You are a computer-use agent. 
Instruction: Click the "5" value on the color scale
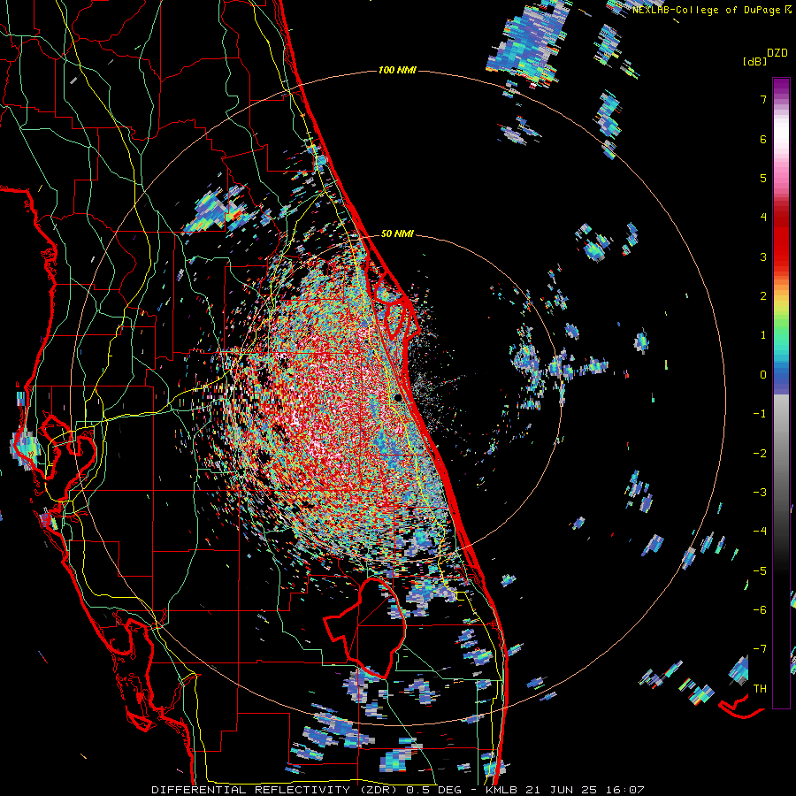(763, 178)
